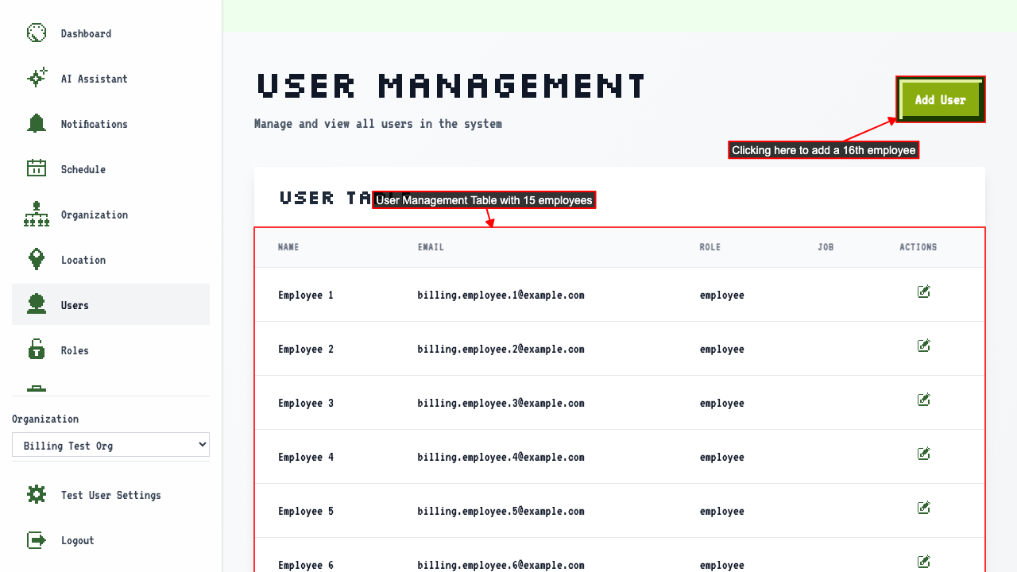The image size is (1017, 572).
Task: Click the role cell for Employee 3
Action: coord(722,404)
